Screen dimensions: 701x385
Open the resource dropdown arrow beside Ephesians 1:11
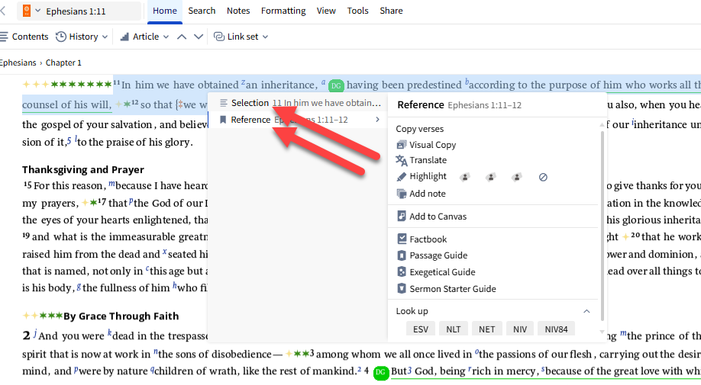pos(38,11)
